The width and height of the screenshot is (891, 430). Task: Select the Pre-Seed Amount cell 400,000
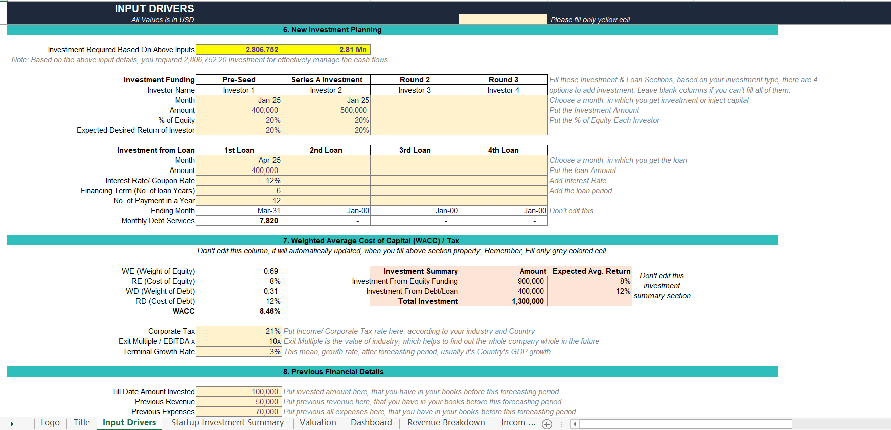tap(239, 110)
